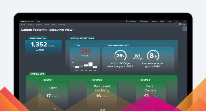This screenshot has width=206, height=111.
Task: Click the blue Messages count badge
Action: [141, 21]
